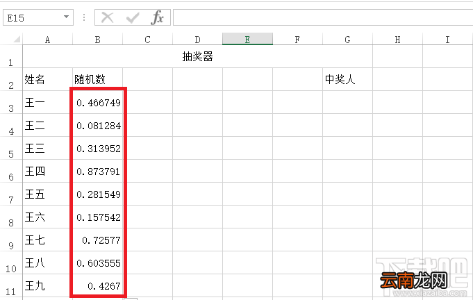The image size is (473, 300).
Task: Select column A header
Action: click(x=47, y=40)
